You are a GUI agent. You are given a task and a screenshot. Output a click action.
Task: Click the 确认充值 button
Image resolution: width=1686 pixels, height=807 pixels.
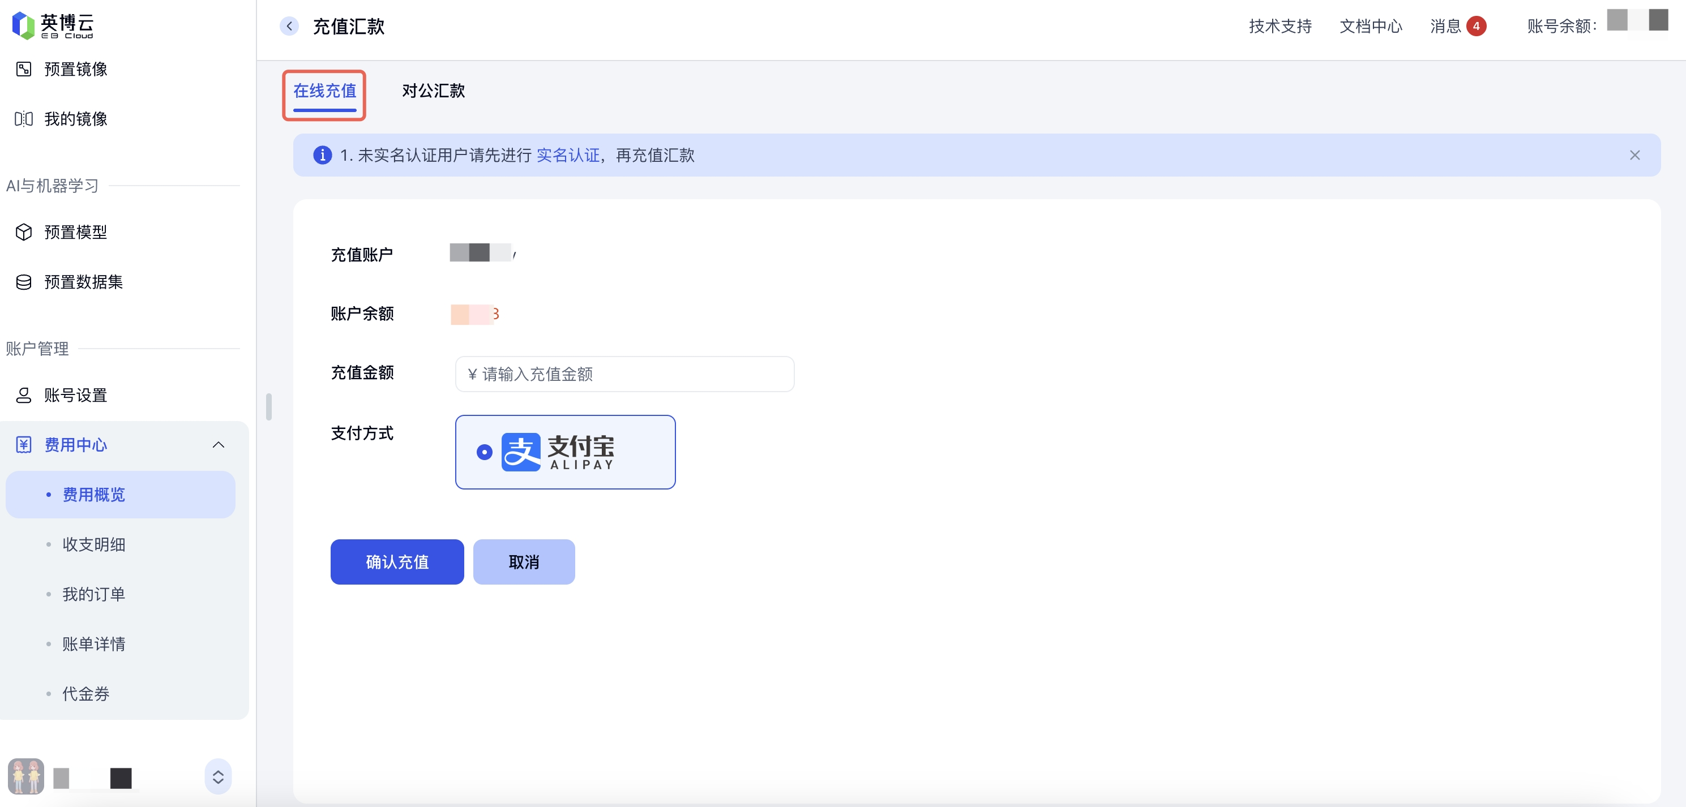click(397, 562)
